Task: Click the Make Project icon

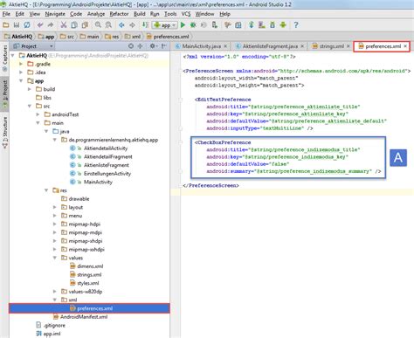Action: (145, 25)
